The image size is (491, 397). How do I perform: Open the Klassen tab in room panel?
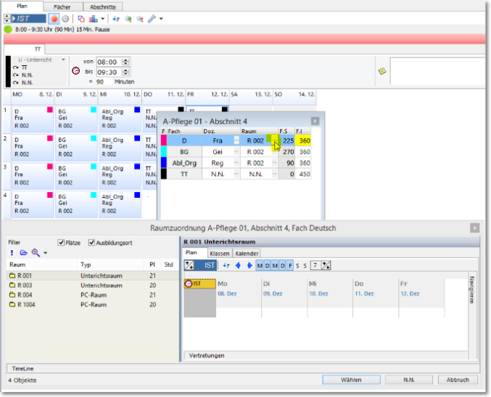[x=219, y=254]
